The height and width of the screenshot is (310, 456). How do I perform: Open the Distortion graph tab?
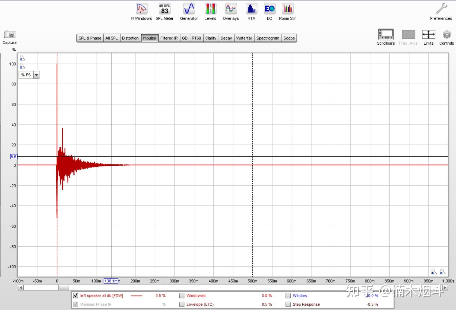tap(130, 38)
